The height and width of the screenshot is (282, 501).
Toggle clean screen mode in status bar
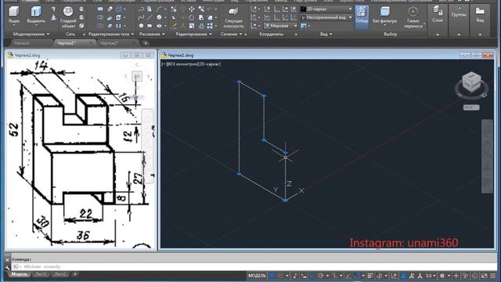click(x=485, y=275)
